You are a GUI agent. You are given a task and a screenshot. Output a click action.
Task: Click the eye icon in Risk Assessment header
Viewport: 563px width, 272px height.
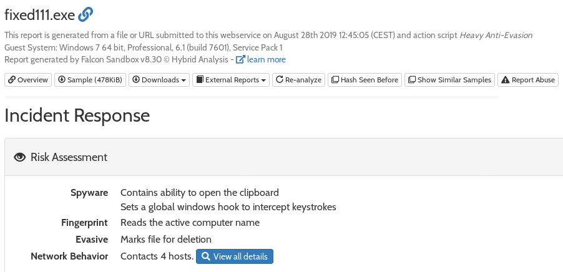point(20,157)
